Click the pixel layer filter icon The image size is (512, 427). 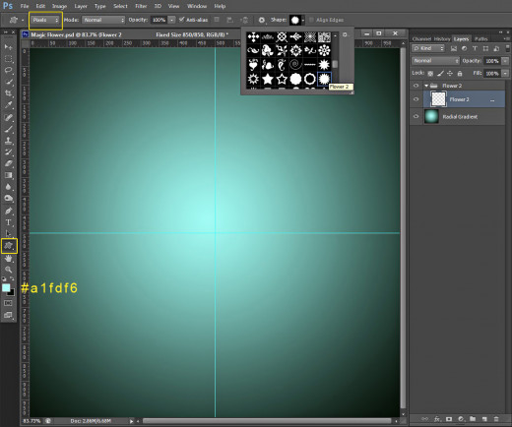pos(454,48)
